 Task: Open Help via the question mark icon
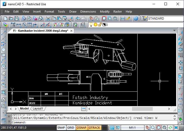(136, 19)
